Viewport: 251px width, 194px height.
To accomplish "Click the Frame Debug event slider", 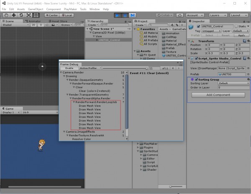I will tap(125, 68).
